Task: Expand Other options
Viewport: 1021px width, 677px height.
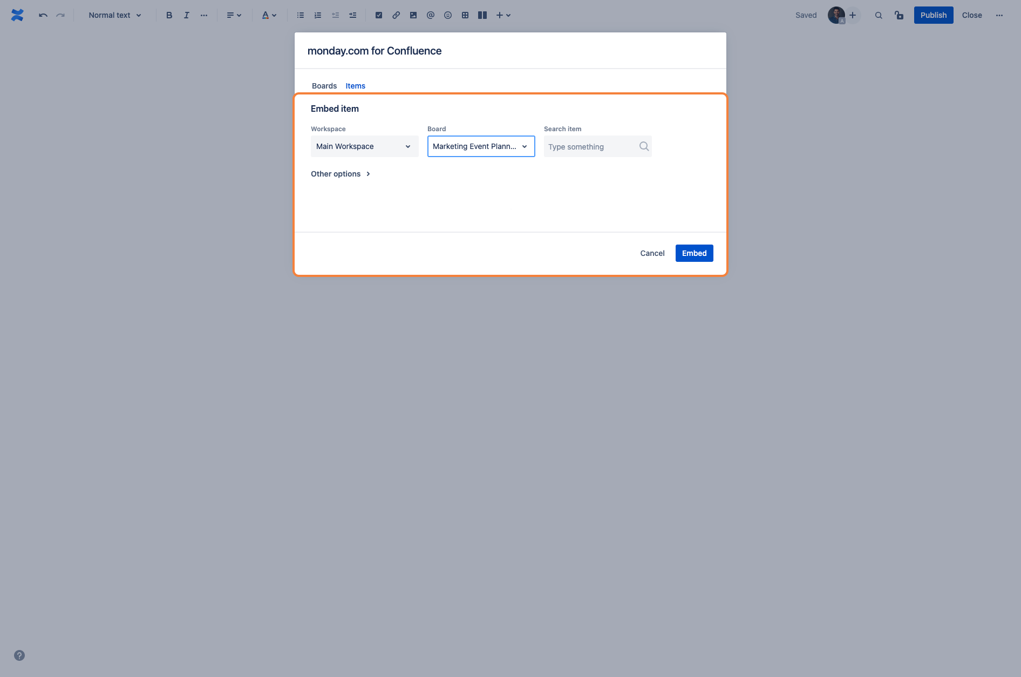Action: (341, 174)
